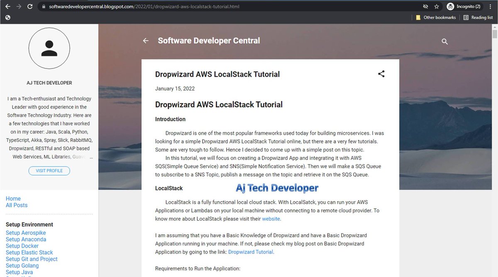Click the globe favicon on the tab
Viewport: 498px width, 277px height.
(7, 17)
